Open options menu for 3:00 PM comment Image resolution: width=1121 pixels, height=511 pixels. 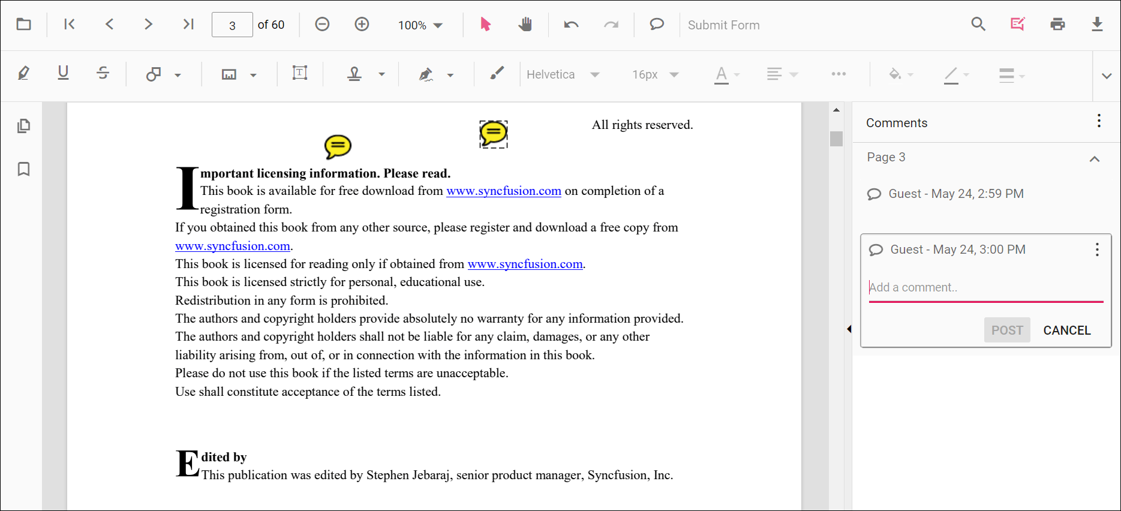1096,250
